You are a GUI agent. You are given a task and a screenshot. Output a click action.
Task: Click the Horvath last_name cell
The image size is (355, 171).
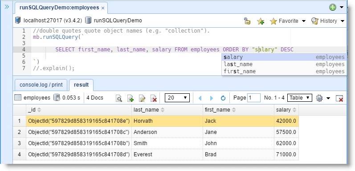click(167, 121)
